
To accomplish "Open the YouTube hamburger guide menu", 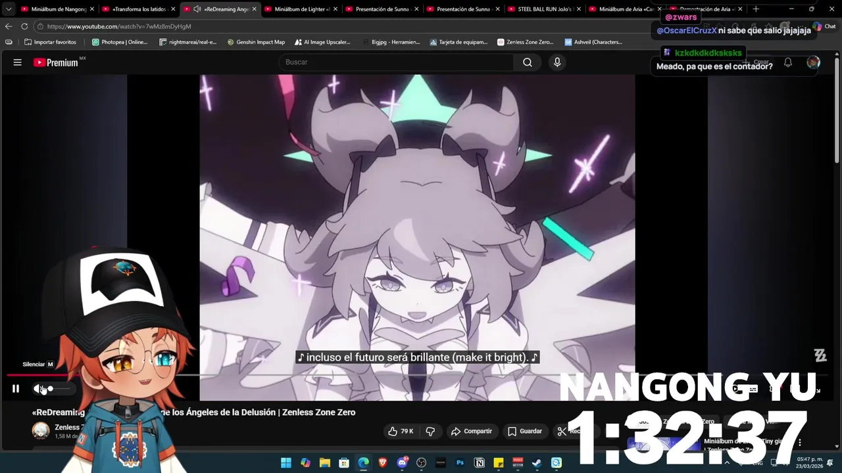I will click(x=18, y=62).
